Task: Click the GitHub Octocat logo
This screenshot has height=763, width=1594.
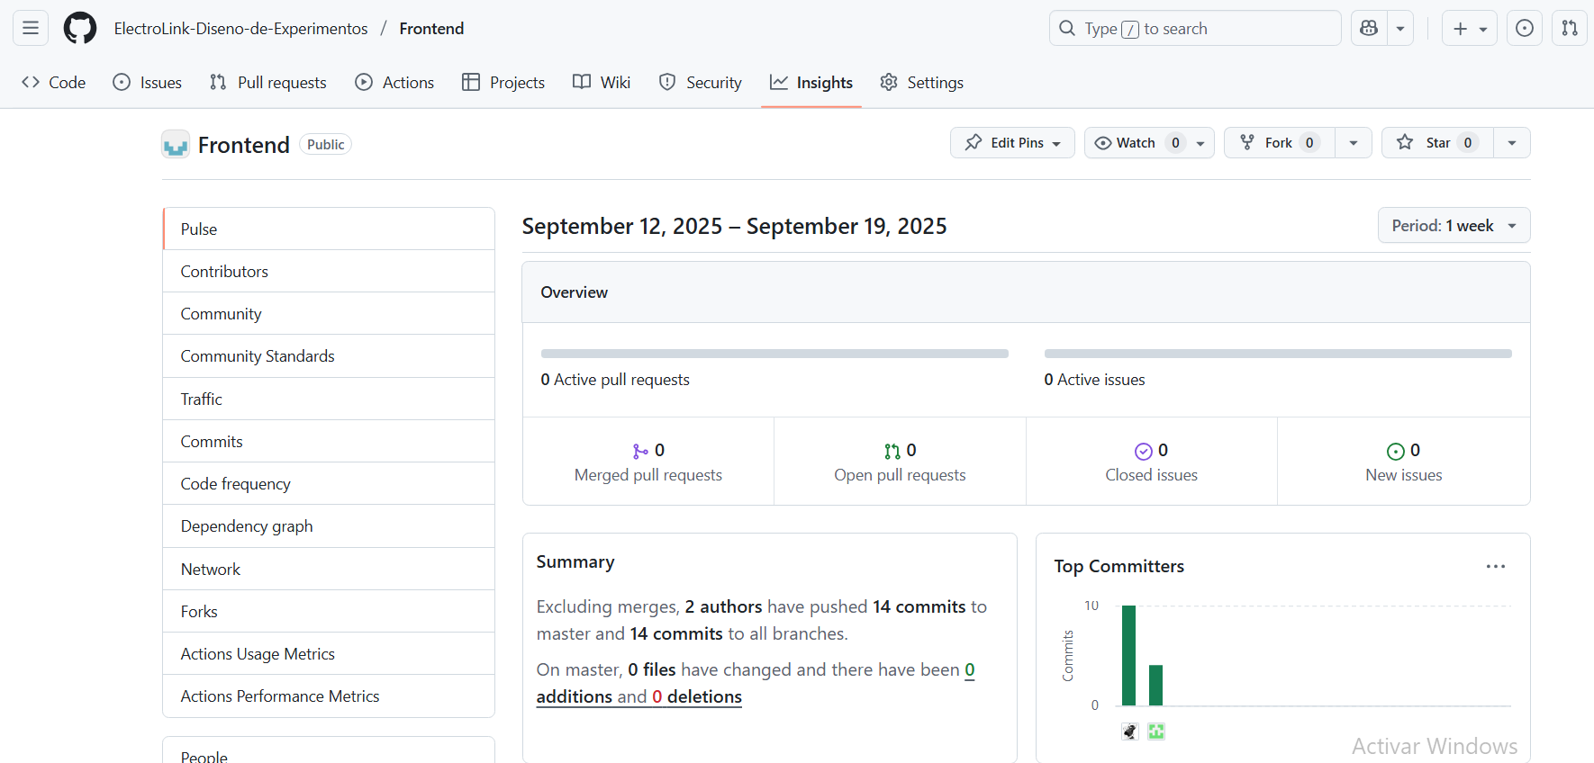Action: [x=80, y=28]
